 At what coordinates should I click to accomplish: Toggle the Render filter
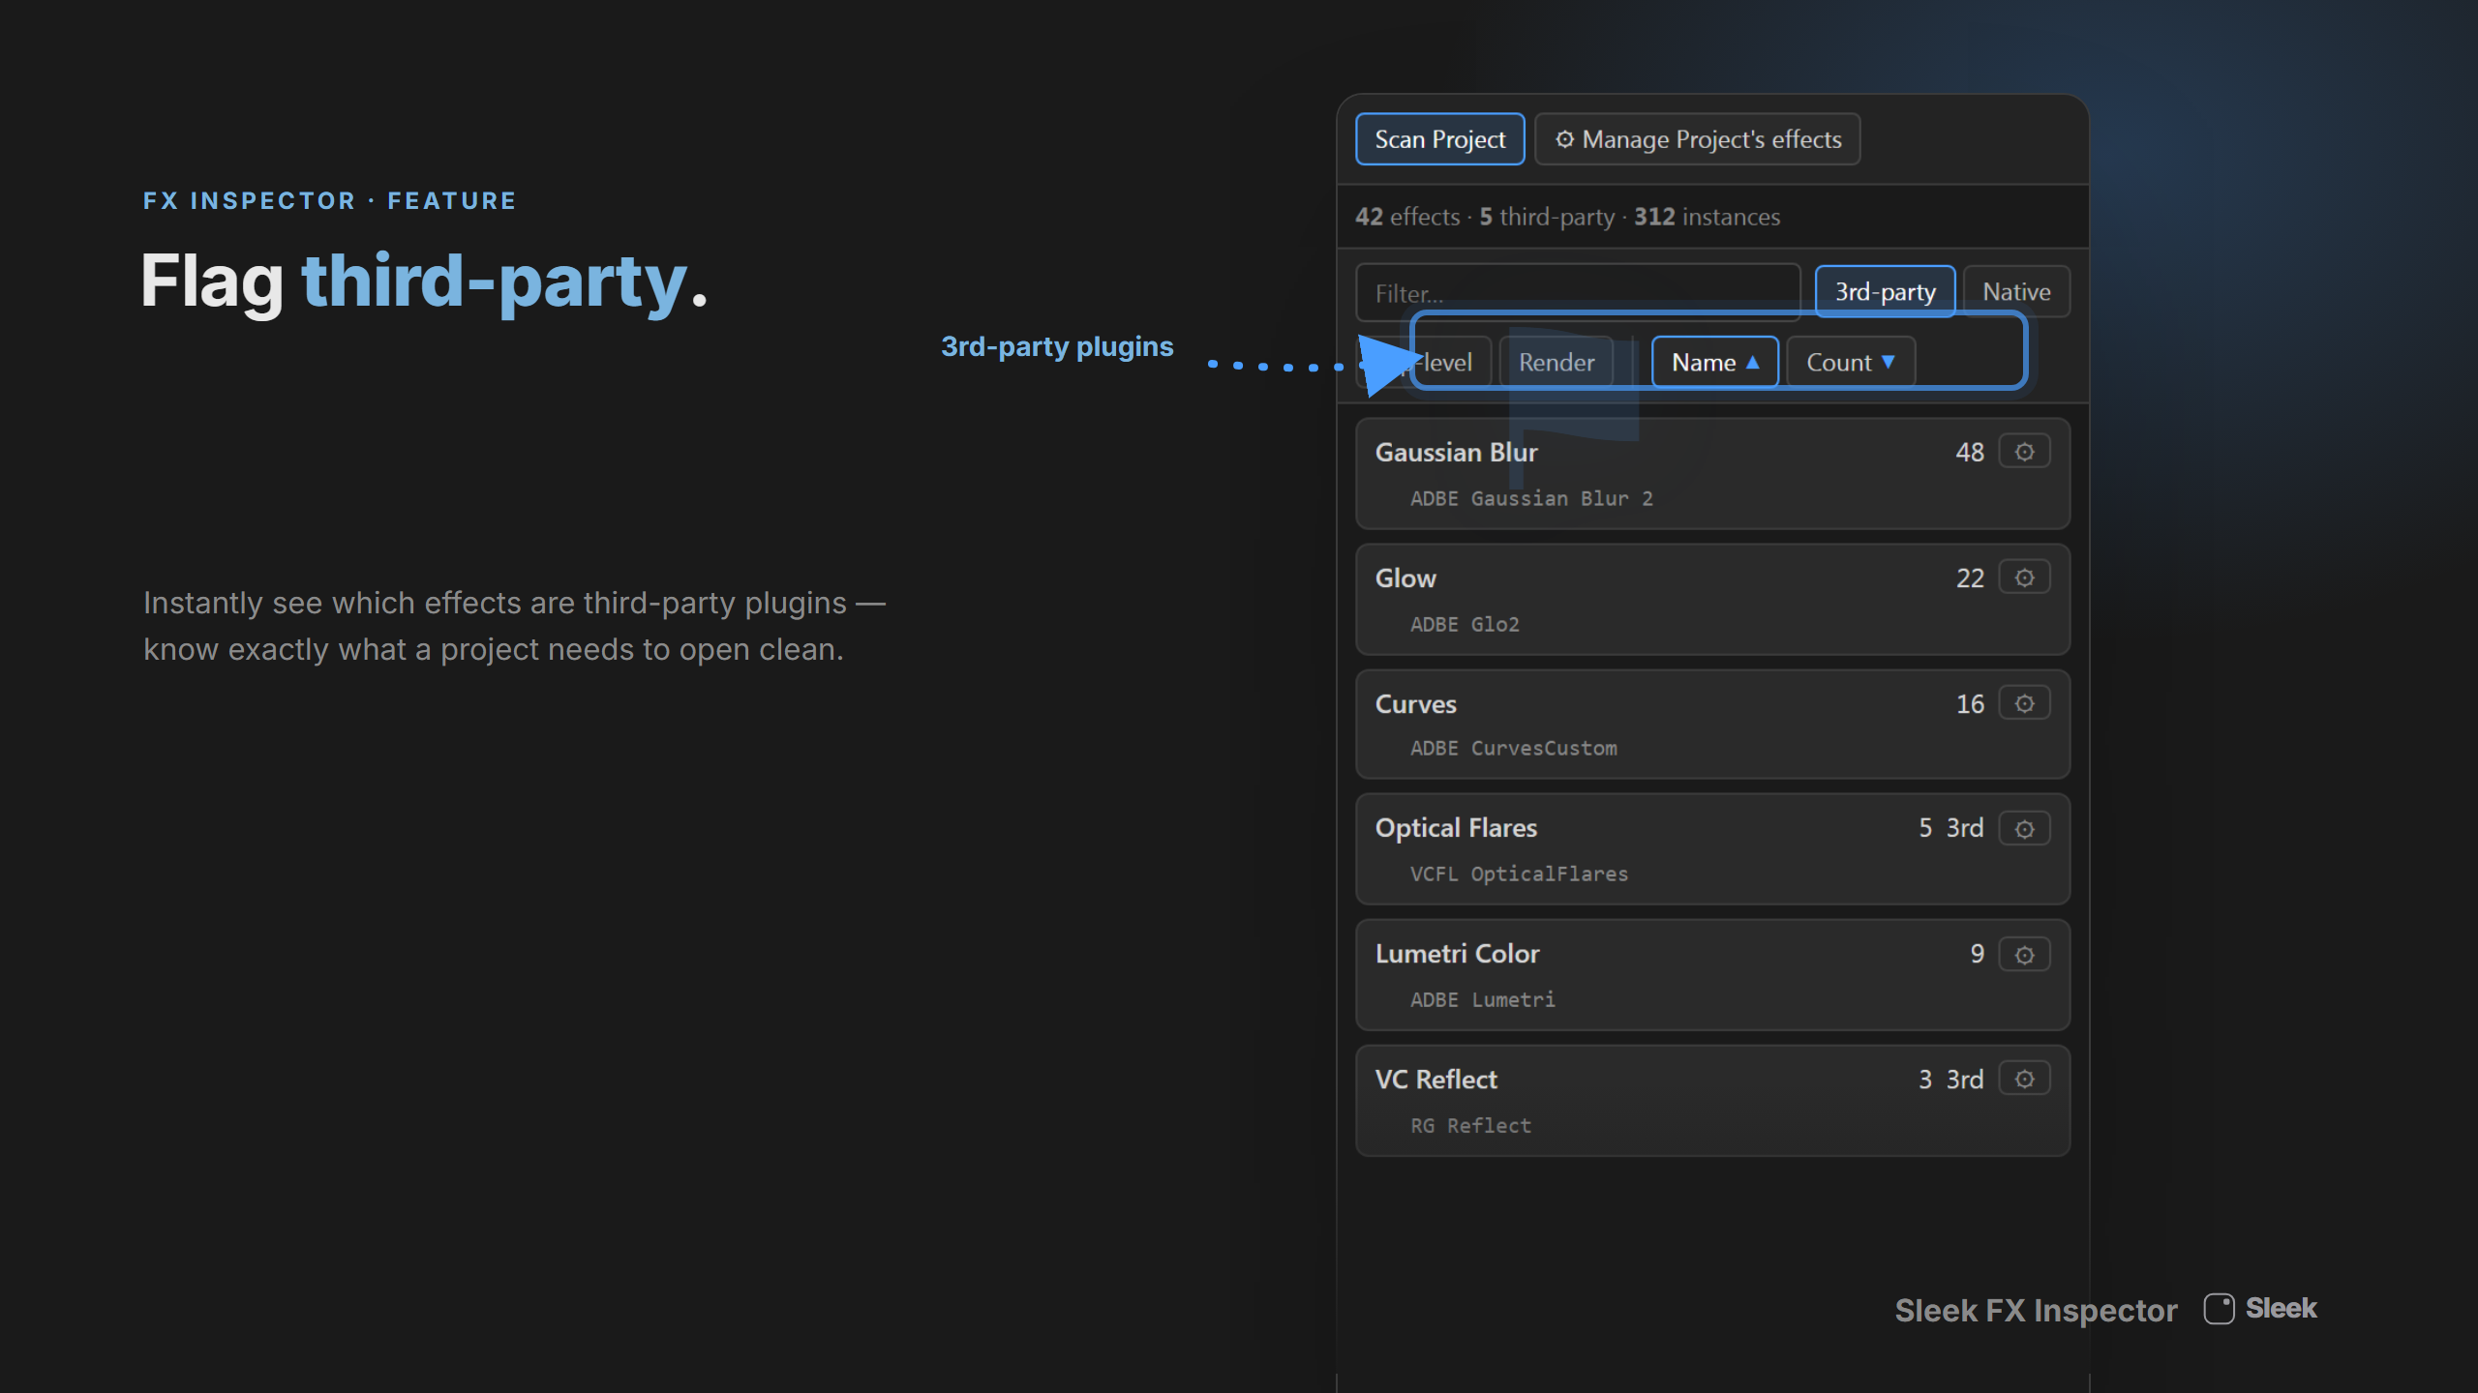tap(1556, 362)
